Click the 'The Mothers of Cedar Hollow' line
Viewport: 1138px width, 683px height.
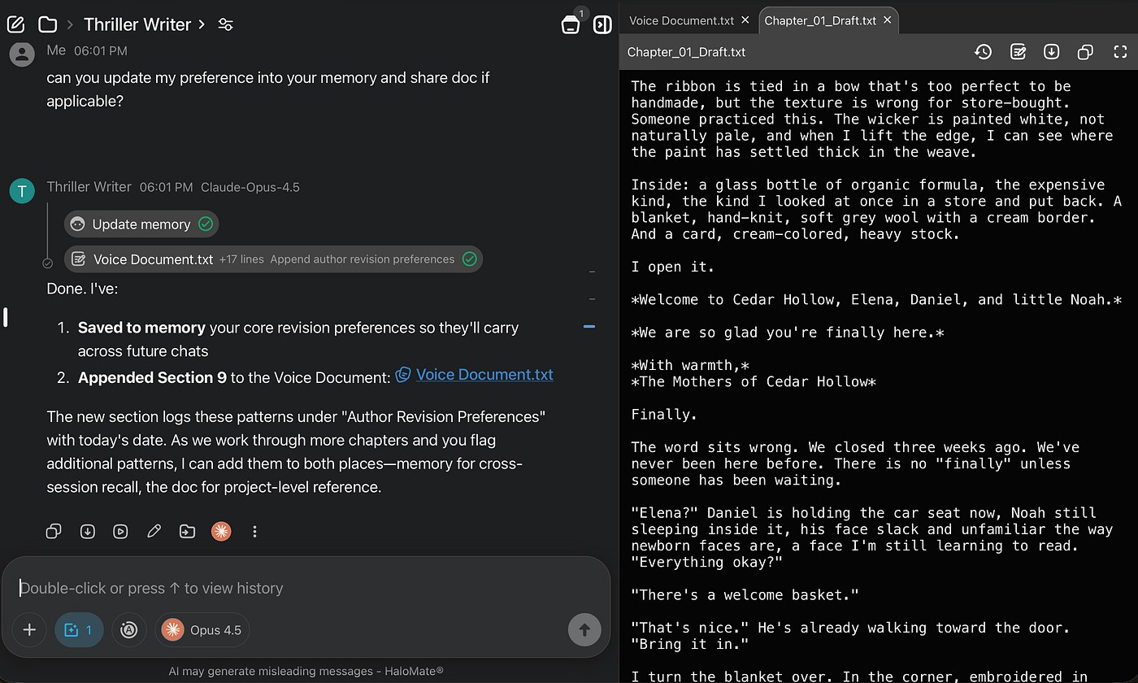[x=754, y=382]
